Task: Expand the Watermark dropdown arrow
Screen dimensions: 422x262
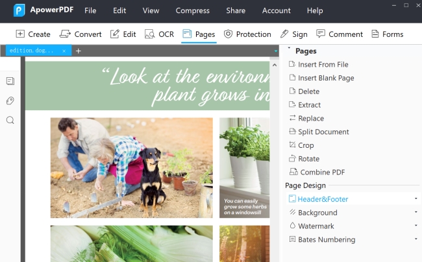Action: coord(416,226)
